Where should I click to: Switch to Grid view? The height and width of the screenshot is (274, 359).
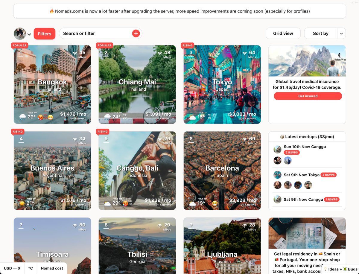(283, 34)
